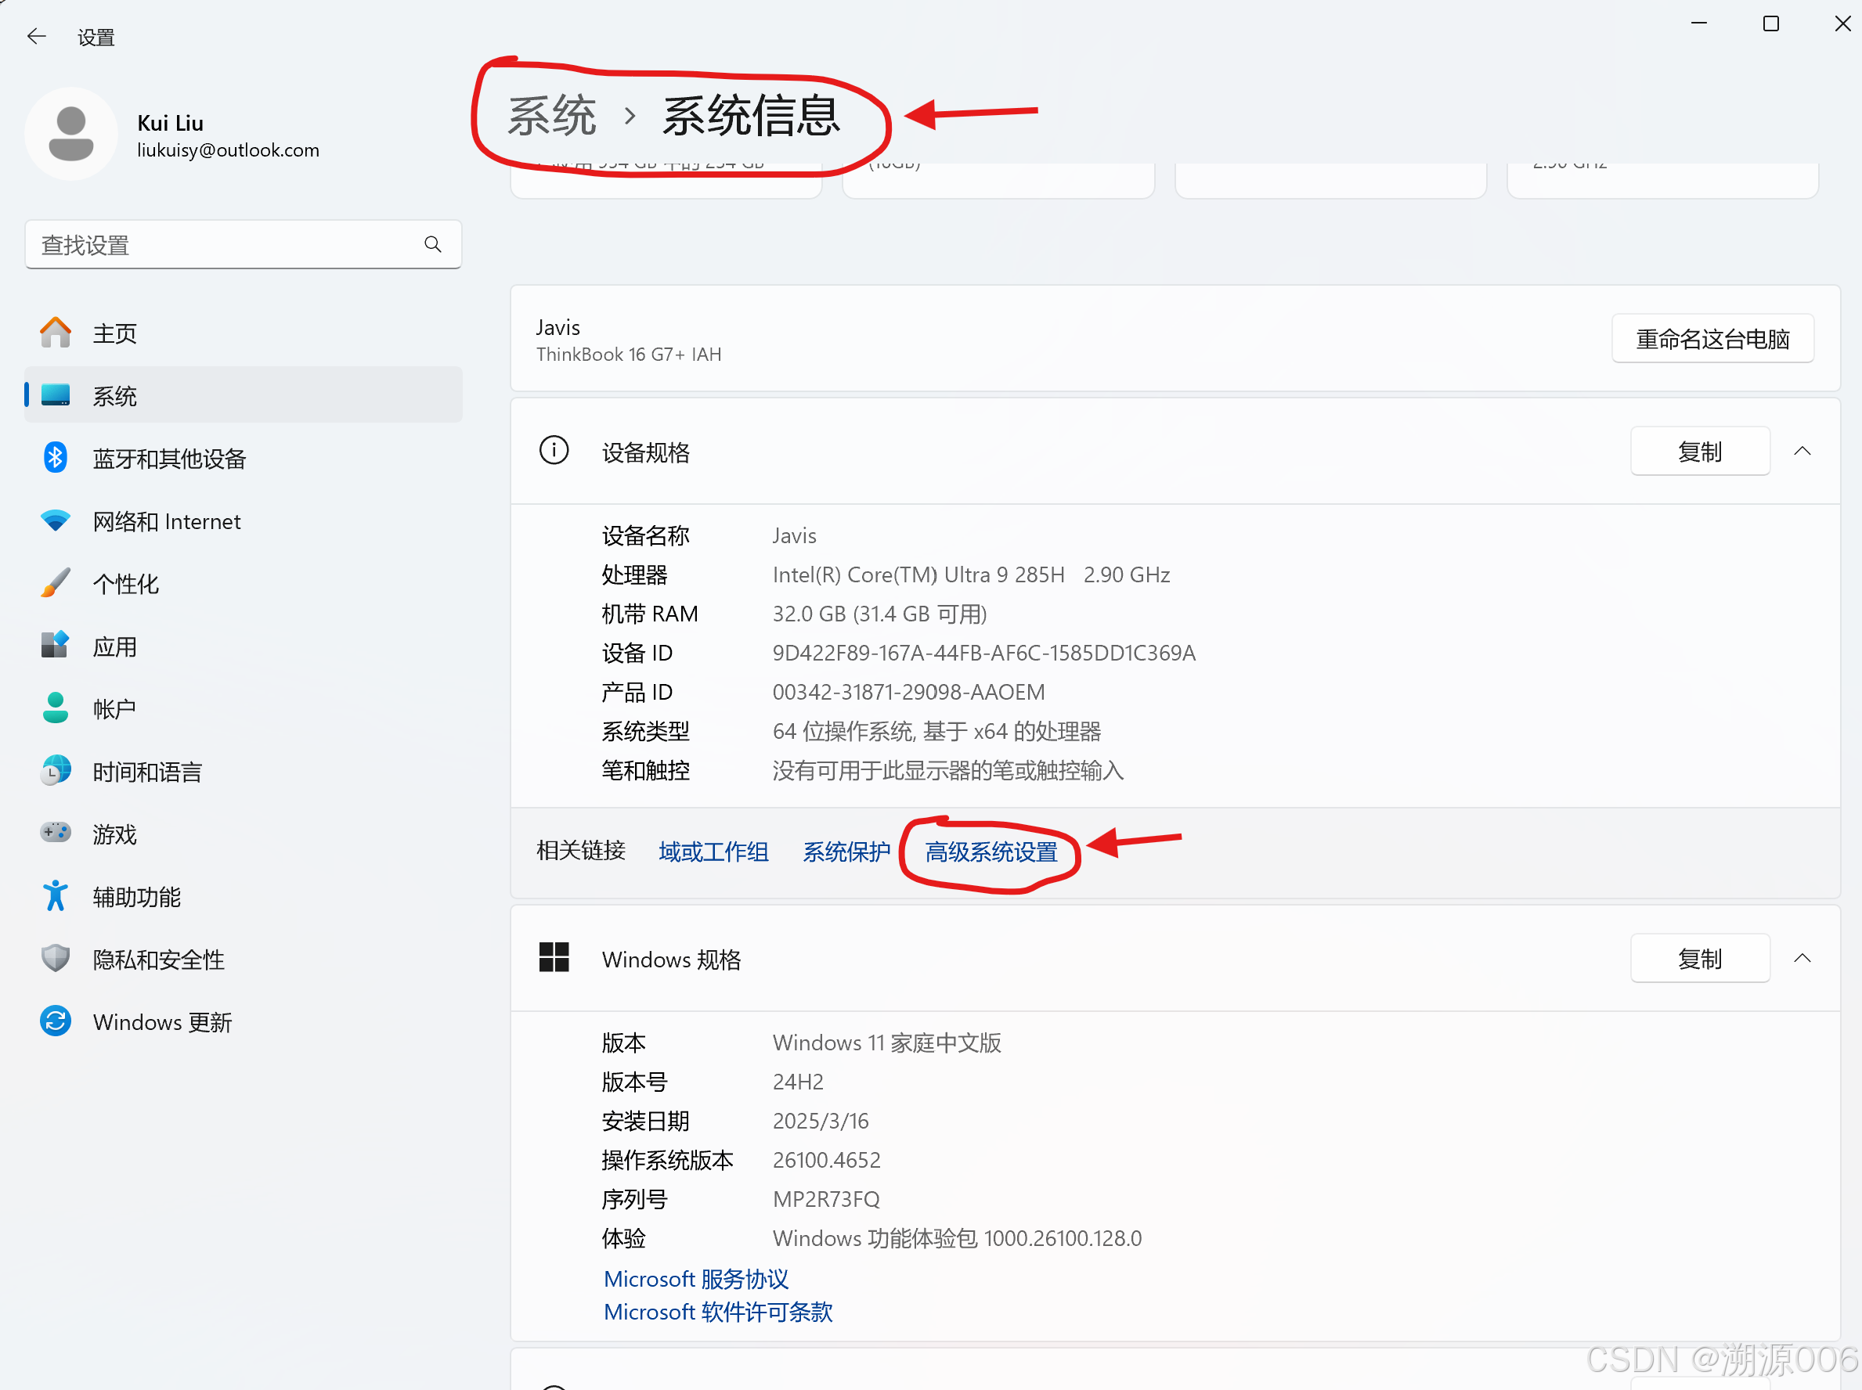Click the 个性化 paintbrush icon
This screenshot has height=1390, width=1862.
pos(56,583)
